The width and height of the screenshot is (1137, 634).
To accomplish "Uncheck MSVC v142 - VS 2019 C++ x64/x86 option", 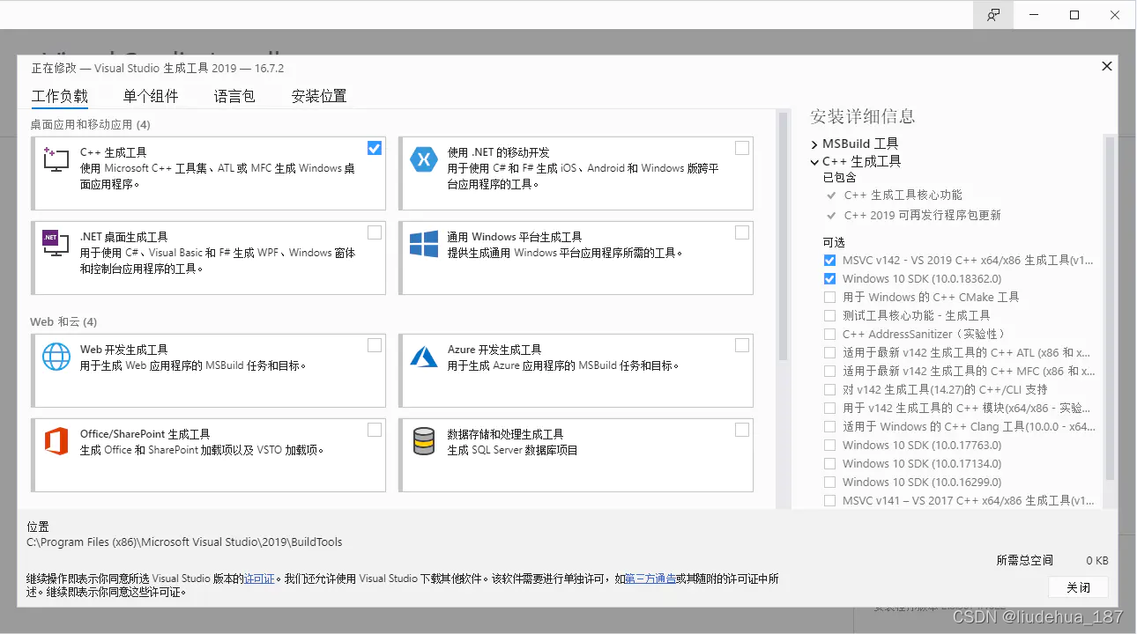I will click(829, 261).
